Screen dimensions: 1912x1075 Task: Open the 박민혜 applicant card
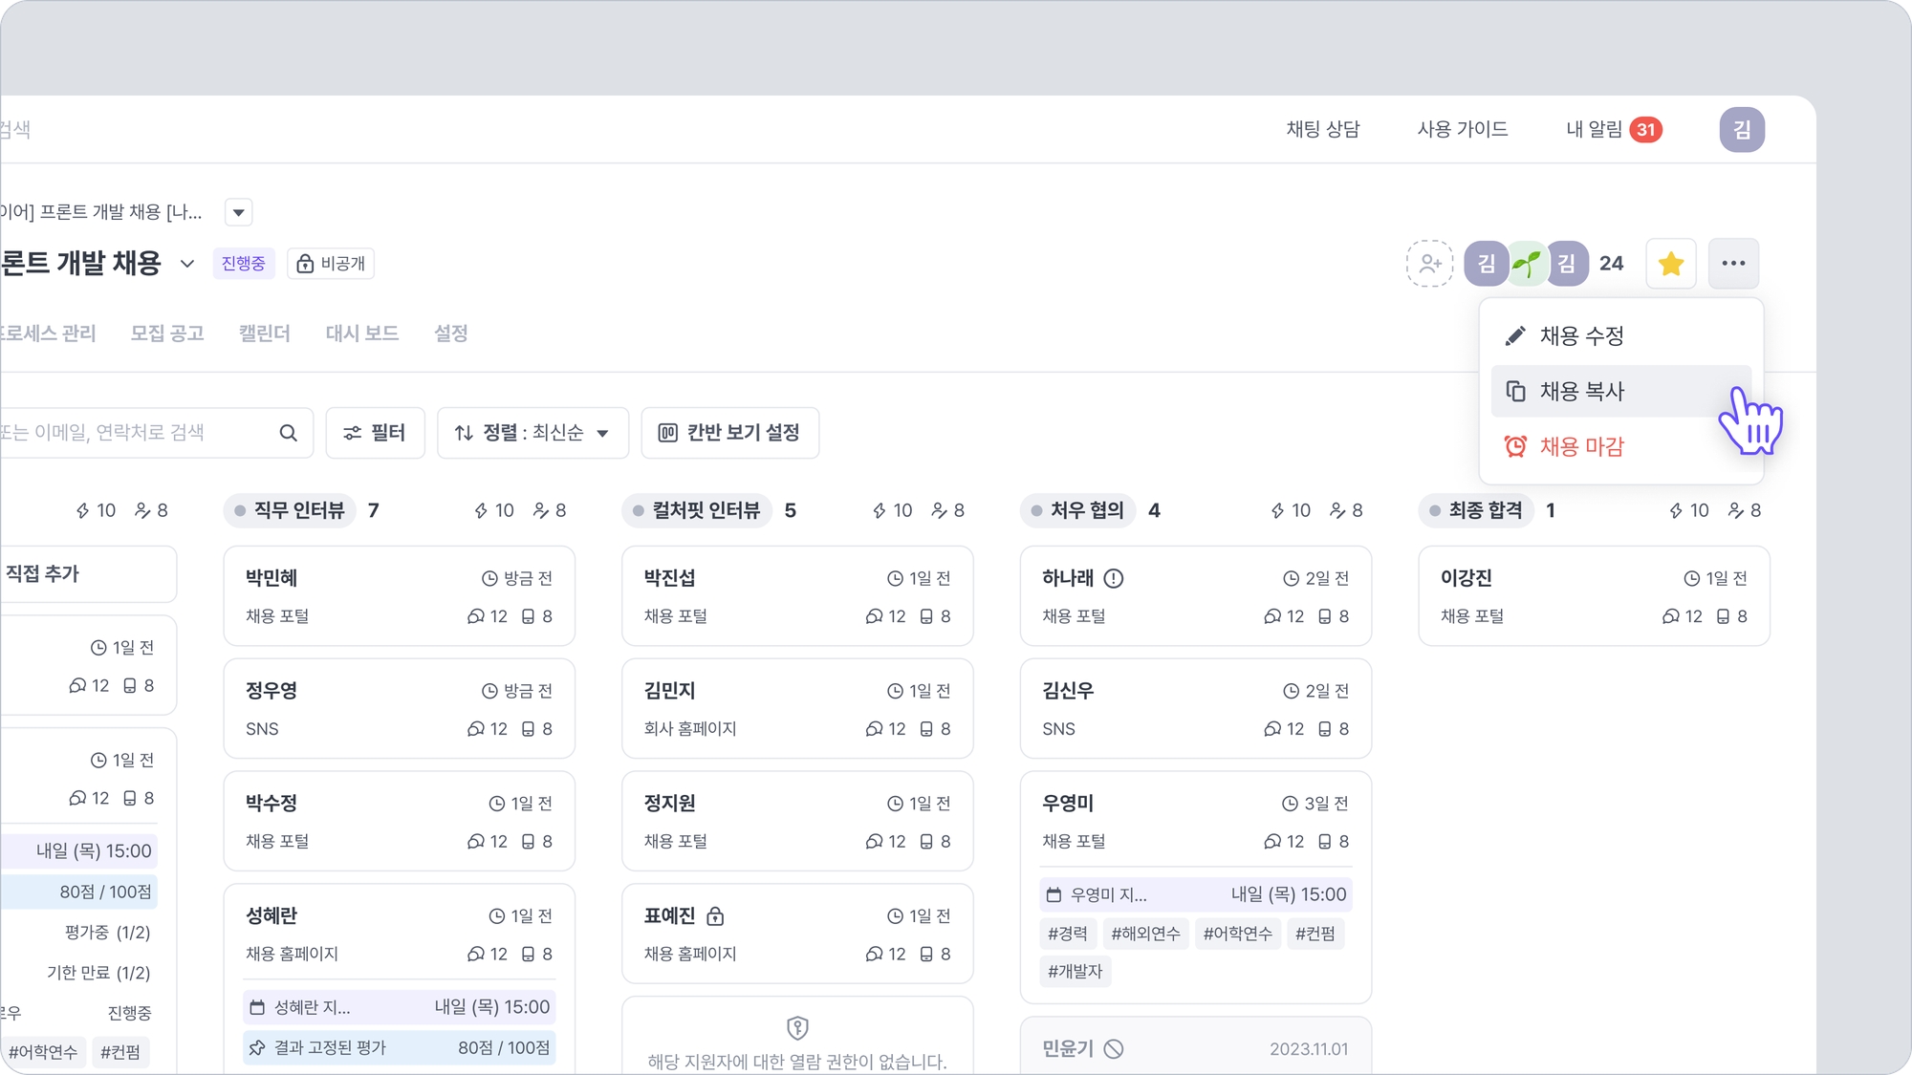coord(399,596)
